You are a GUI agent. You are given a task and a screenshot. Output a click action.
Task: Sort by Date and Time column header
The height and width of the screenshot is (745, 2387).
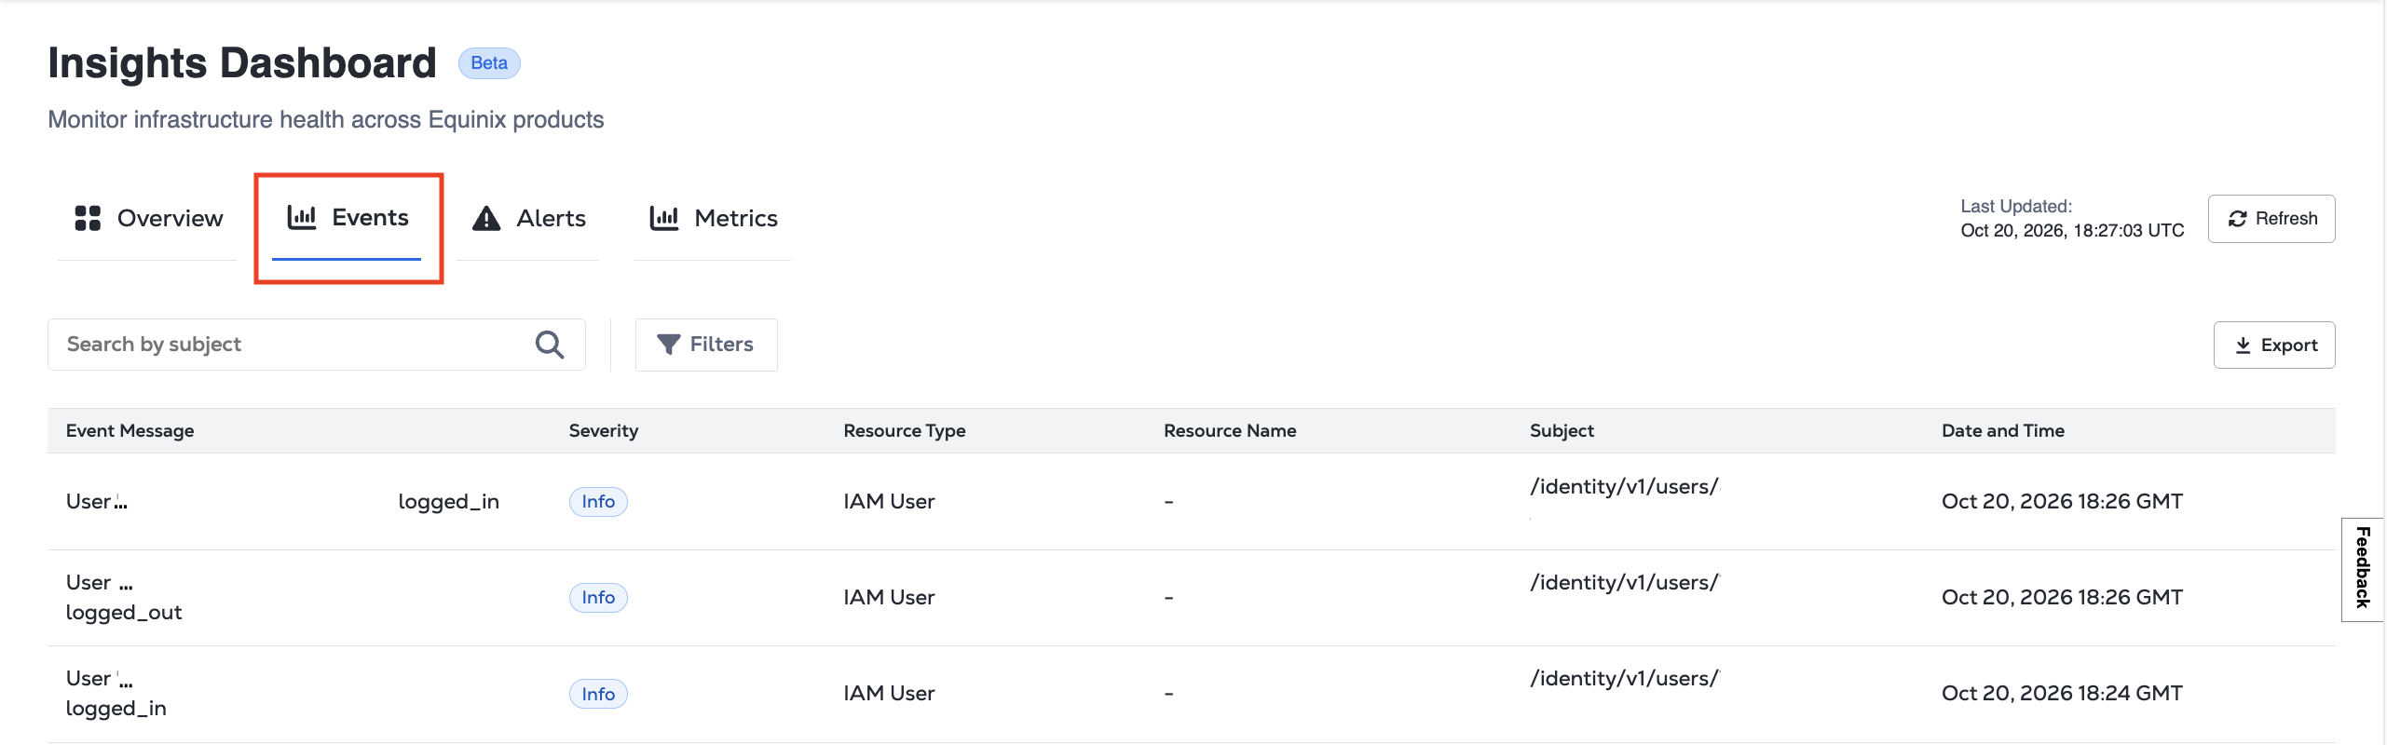(2002, 431)
